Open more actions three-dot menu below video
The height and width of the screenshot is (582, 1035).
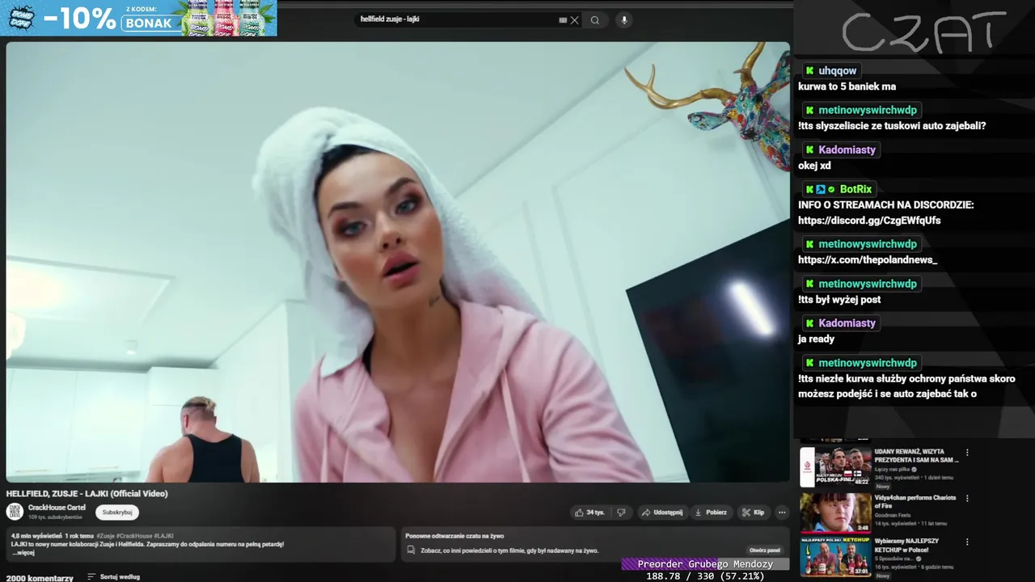[x=782, y=512]
